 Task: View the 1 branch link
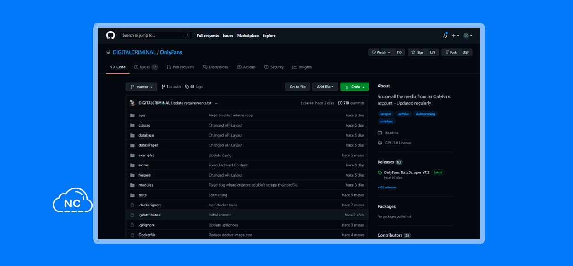tap(171, 87)
